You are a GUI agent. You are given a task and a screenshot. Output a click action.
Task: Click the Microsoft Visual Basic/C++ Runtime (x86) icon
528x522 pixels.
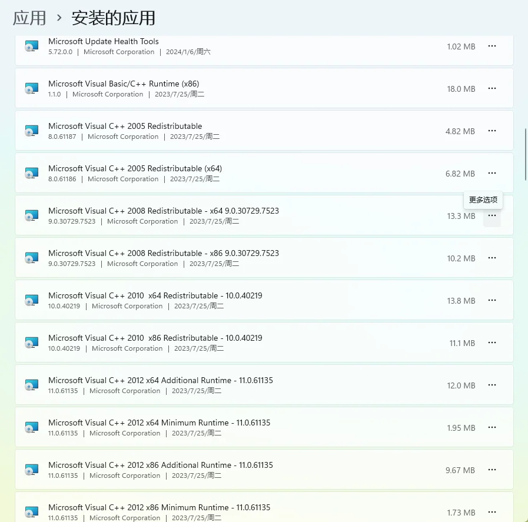point(31,88)
